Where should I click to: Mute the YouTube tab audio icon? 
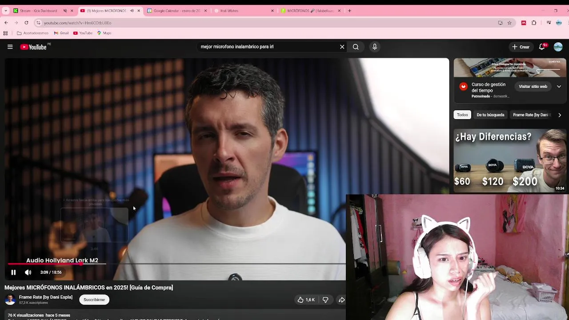coord(132,11)
